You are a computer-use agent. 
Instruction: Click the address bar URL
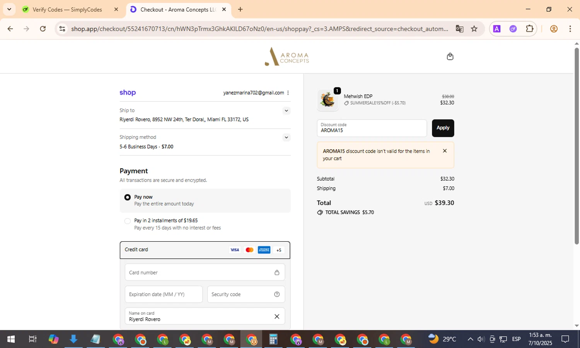259,29
